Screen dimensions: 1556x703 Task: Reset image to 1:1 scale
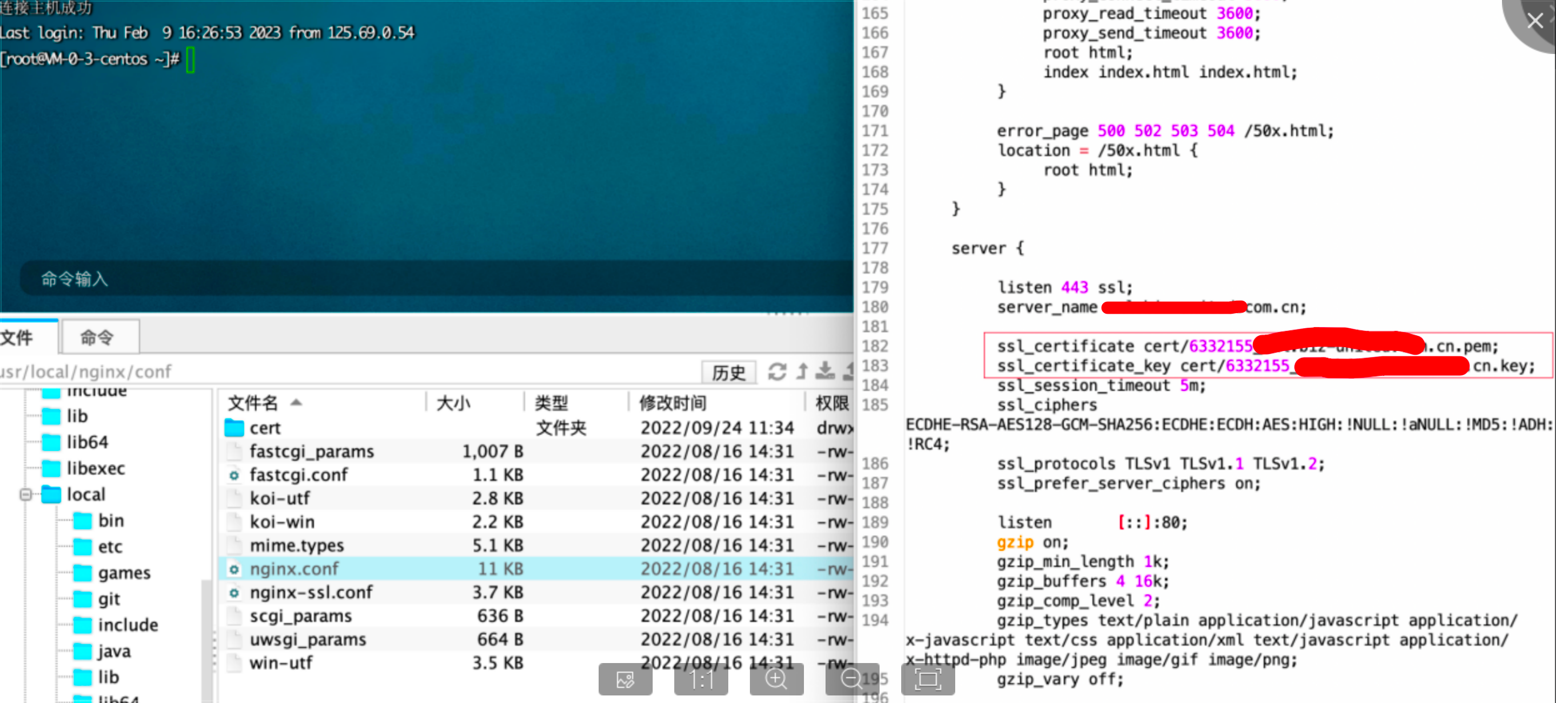coord(701,679)
